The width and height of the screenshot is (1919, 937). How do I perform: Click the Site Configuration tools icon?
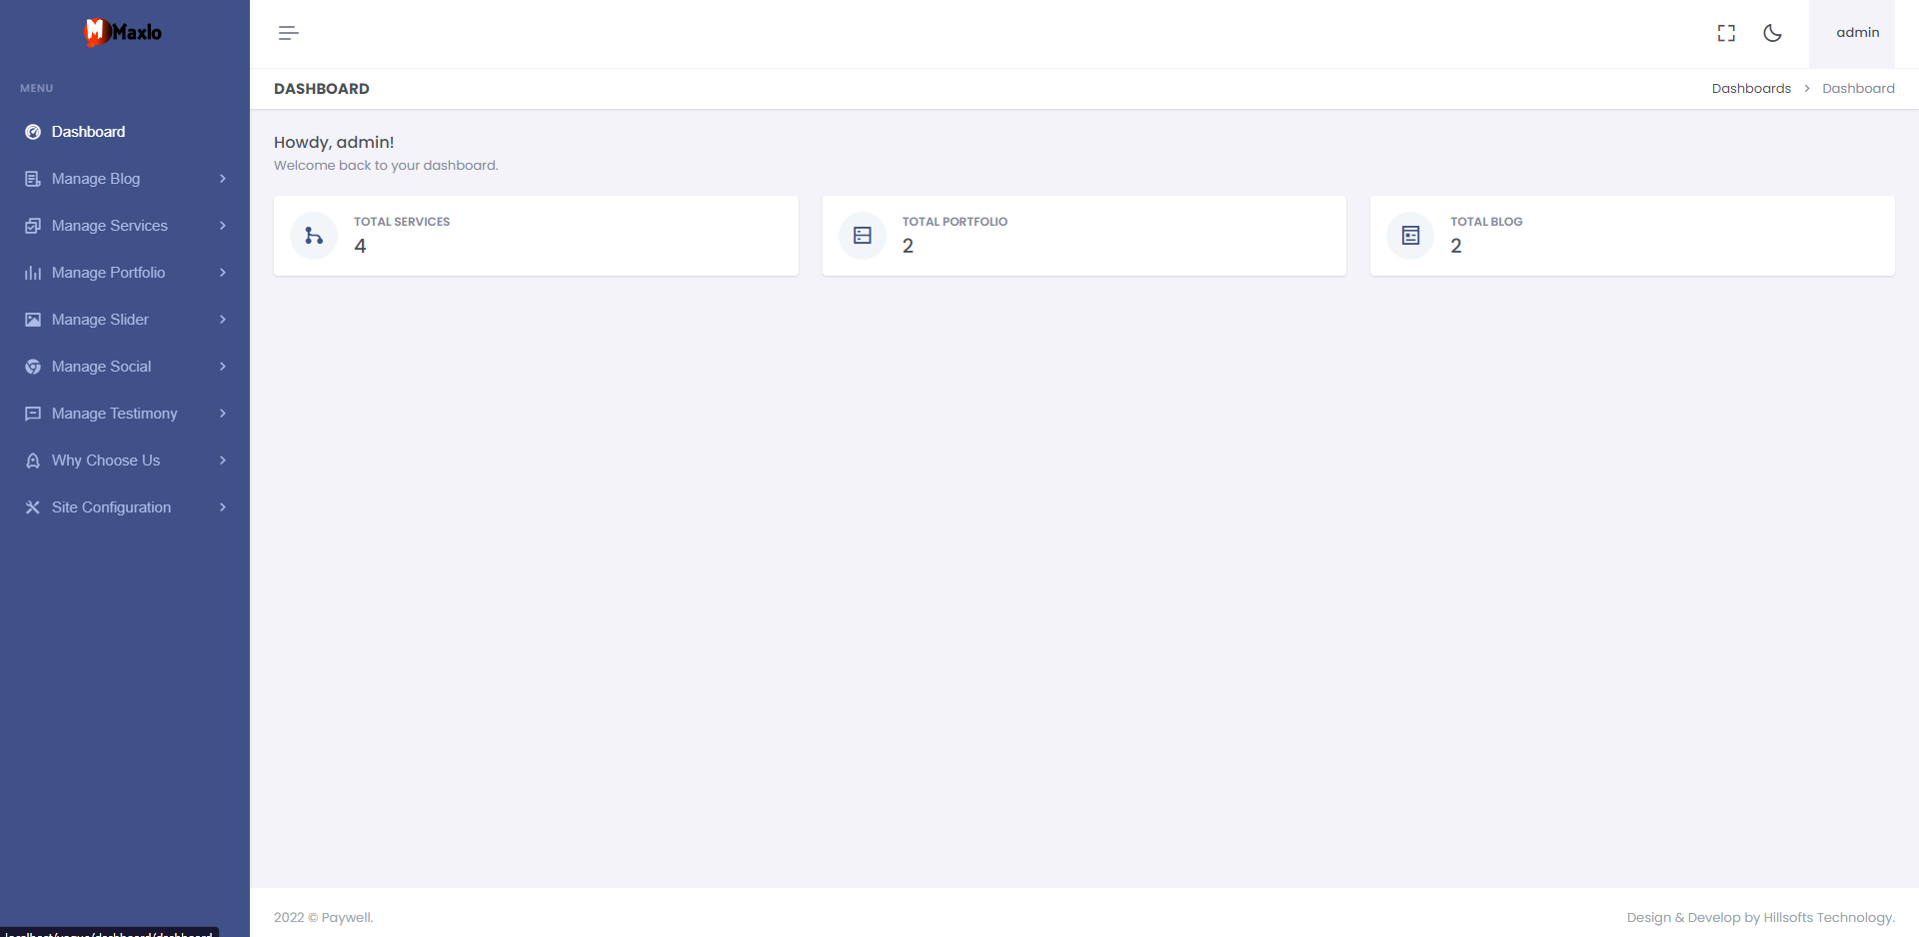(x=33, y=507)
